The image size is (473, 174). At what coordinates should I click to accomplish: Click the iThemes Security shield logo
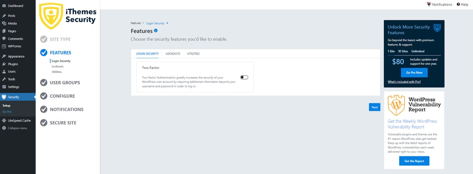pyautogui.click(x=51, y=16)
